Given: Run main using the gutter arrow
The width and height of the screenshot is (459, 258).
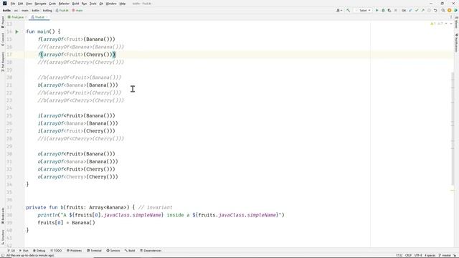Looking at the screenshot, I should click(x=17, y=32).
